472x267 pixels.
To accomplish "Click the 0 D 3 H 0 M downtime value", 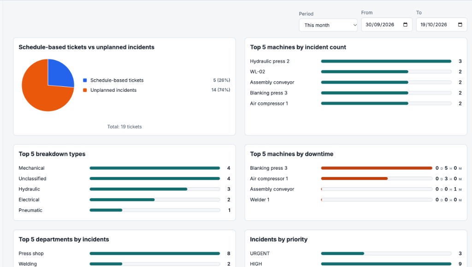I will click(x=448, y=178).
